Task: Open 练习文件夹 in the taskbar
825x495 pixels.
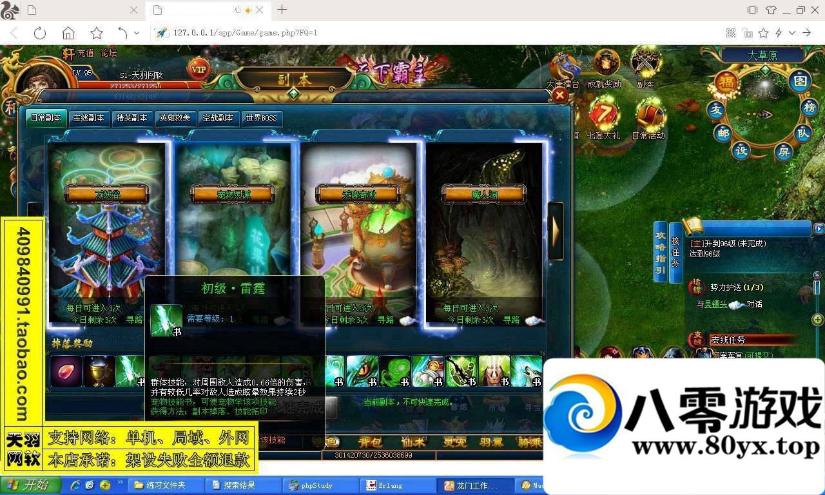Action: (165, 485)
